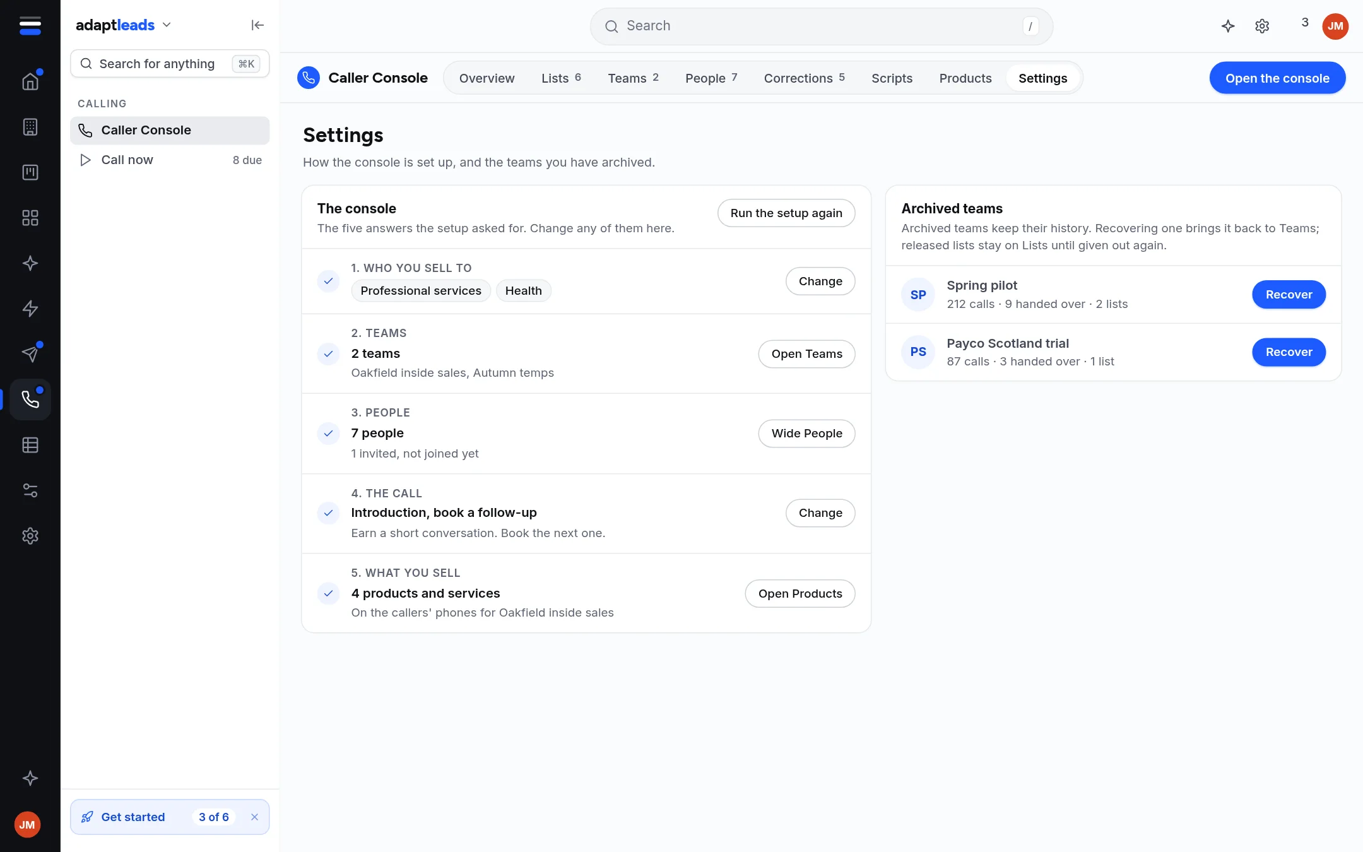
Task: Switch to the Lists tab
Action: click(x=561, y=78)
